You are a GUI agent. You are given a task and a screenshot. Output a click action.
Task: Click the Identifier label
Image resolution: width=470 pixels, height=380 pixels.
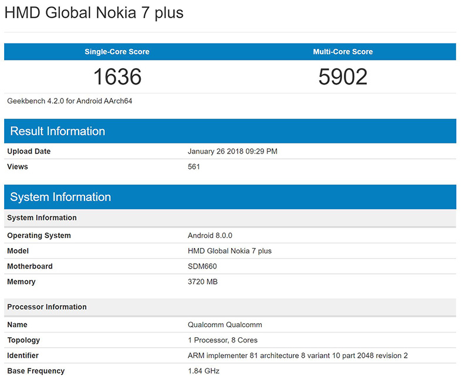(23, 356)
